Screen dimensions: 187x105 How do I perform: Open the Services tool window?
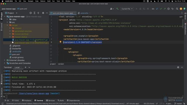coord(50,100)
